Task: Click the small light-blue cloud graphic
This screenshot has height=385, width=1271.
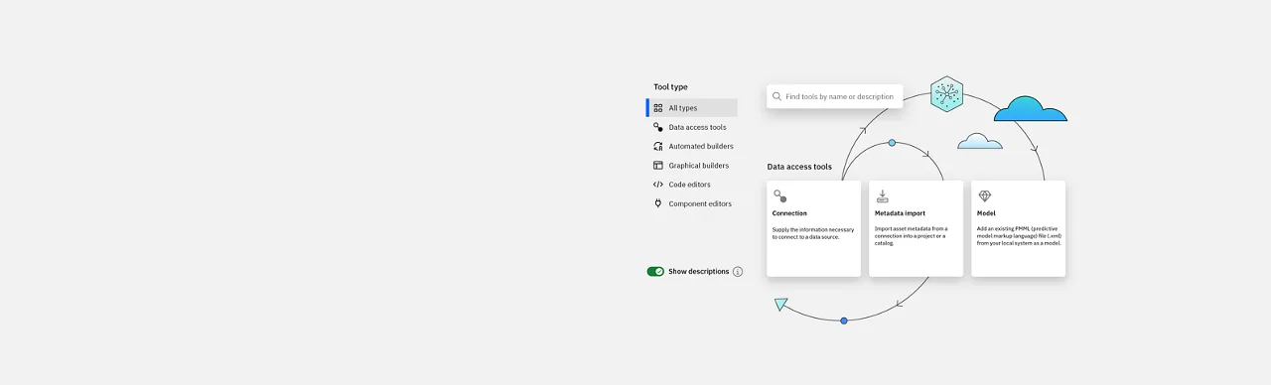Action: [x=980, y=141]
